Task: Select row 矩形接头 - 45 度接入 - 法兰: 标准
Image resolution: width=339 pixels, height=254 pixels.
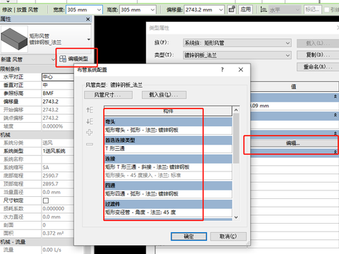Action: point(168,175)
